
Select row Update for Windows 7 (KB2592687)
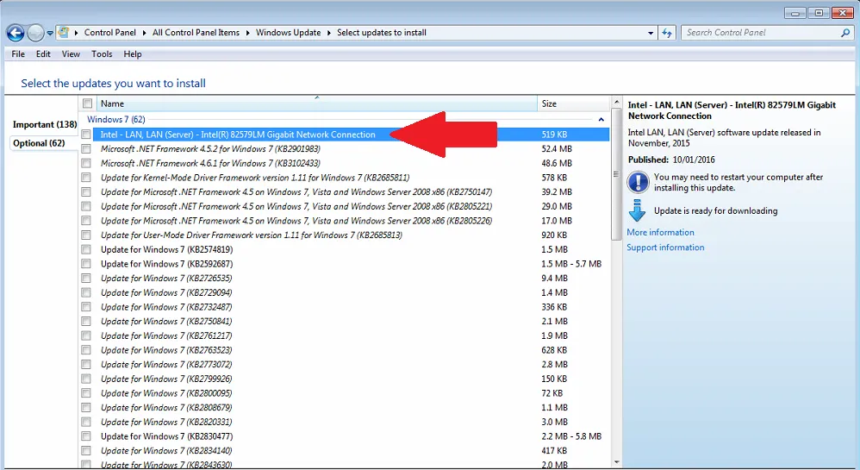tap(351, 264)
